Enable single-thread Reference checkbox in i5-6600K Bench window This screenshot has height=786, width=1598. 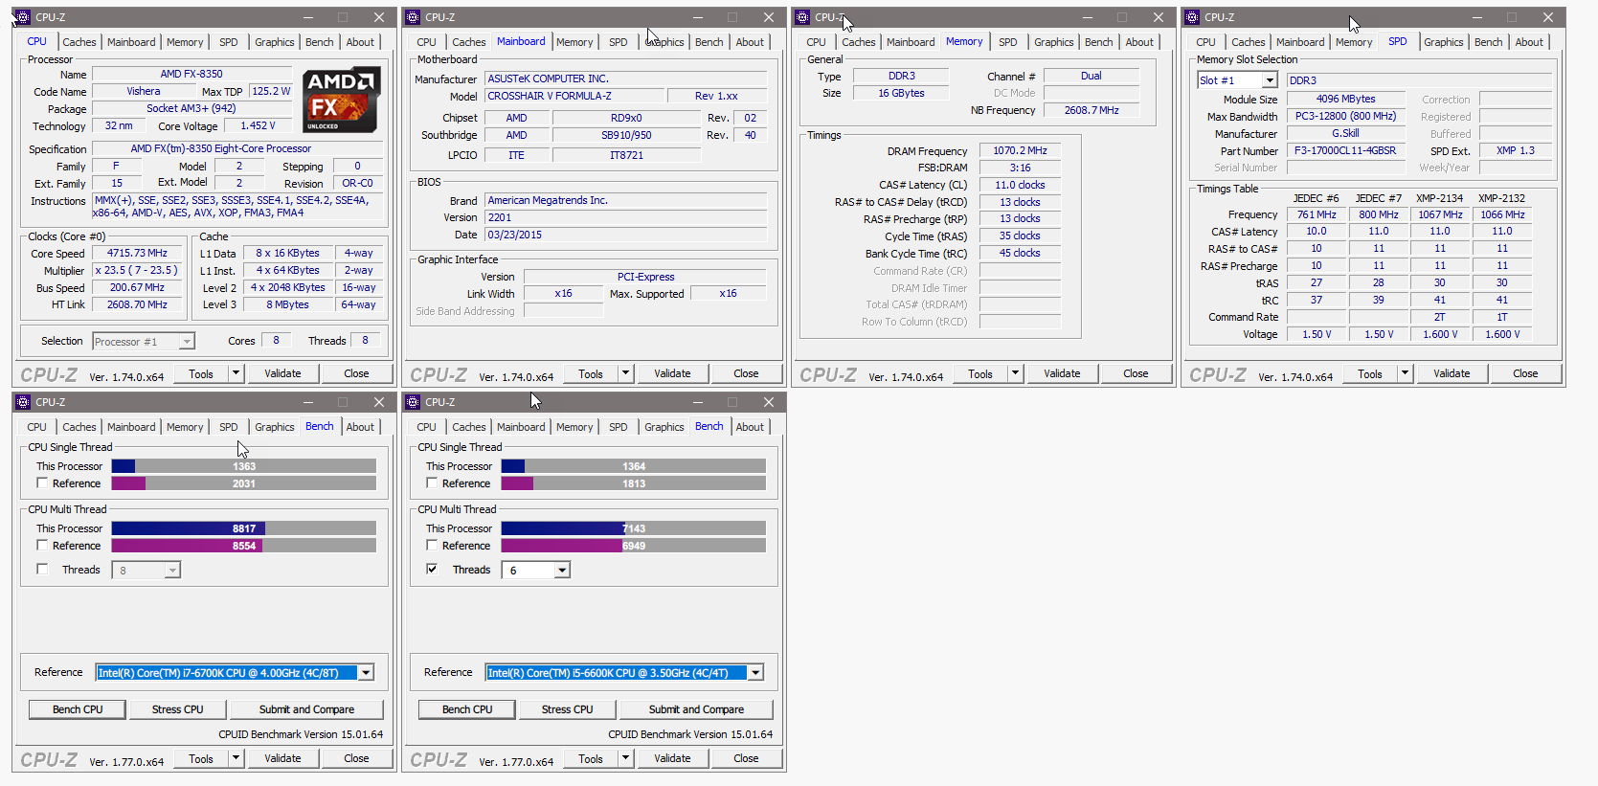[x=432, y=483]
